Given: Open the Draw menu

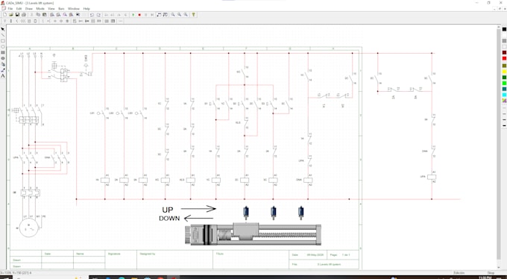Looking at the screenshot, I should click(x=29, y=9).
